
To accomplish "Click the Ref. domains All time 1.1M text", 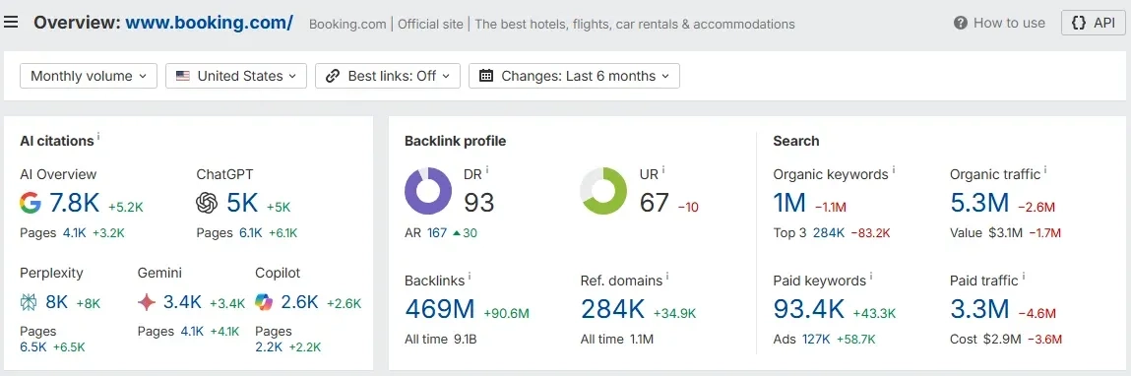I will (x=617, y=339).
